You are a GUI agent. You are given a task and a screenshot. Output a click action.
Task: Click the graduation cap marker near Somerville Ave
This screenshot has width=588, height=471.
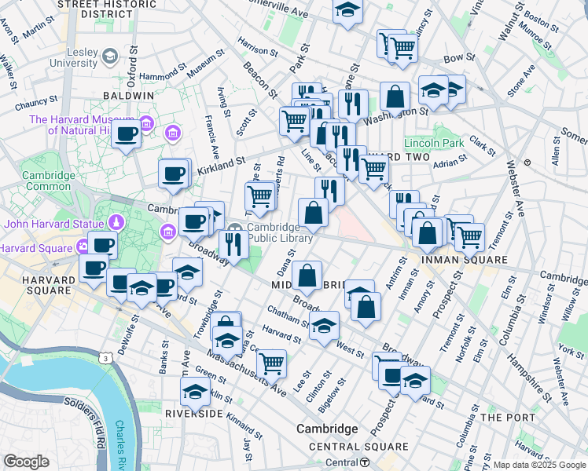pyautogui.click(x=347, y=11)
